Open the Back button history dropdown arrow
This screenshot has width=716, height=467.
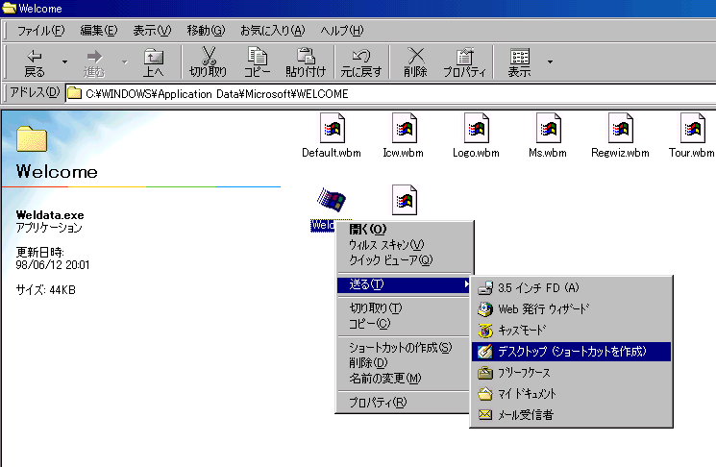[64, 62]
